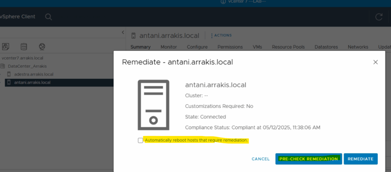Screen dimensions: 391x172
Task: Open the Actions dropdown menu
Action: click(x=221, y=36)
